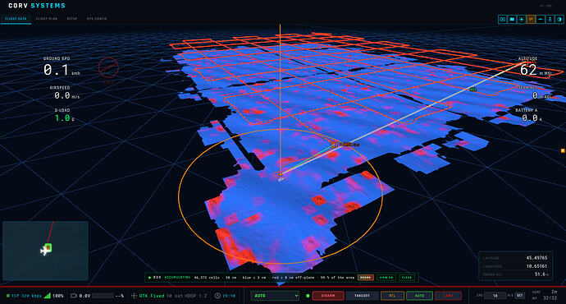This screenshot has height=304, width=566.
Task: Click the altitude 62 reading
Action: pos(528,70)
